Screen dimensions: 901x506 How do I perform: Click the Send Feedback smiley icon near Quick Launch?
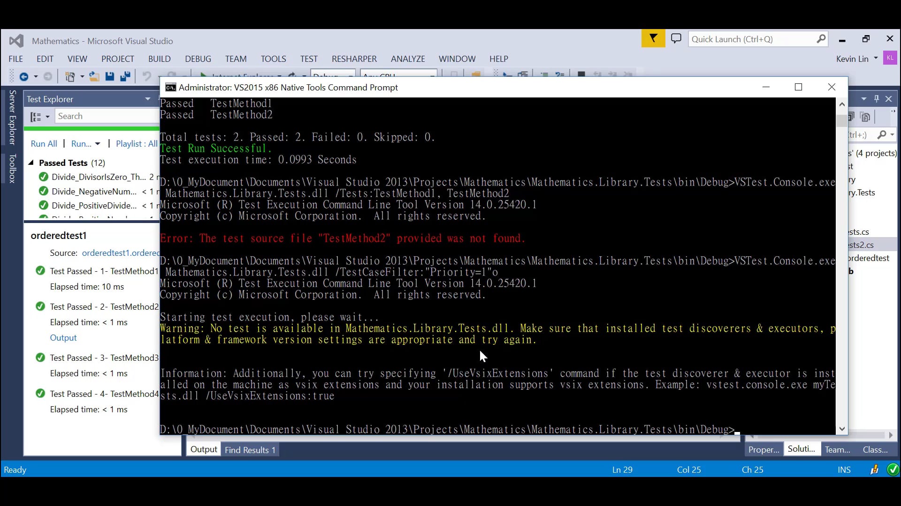click(676, 38)
